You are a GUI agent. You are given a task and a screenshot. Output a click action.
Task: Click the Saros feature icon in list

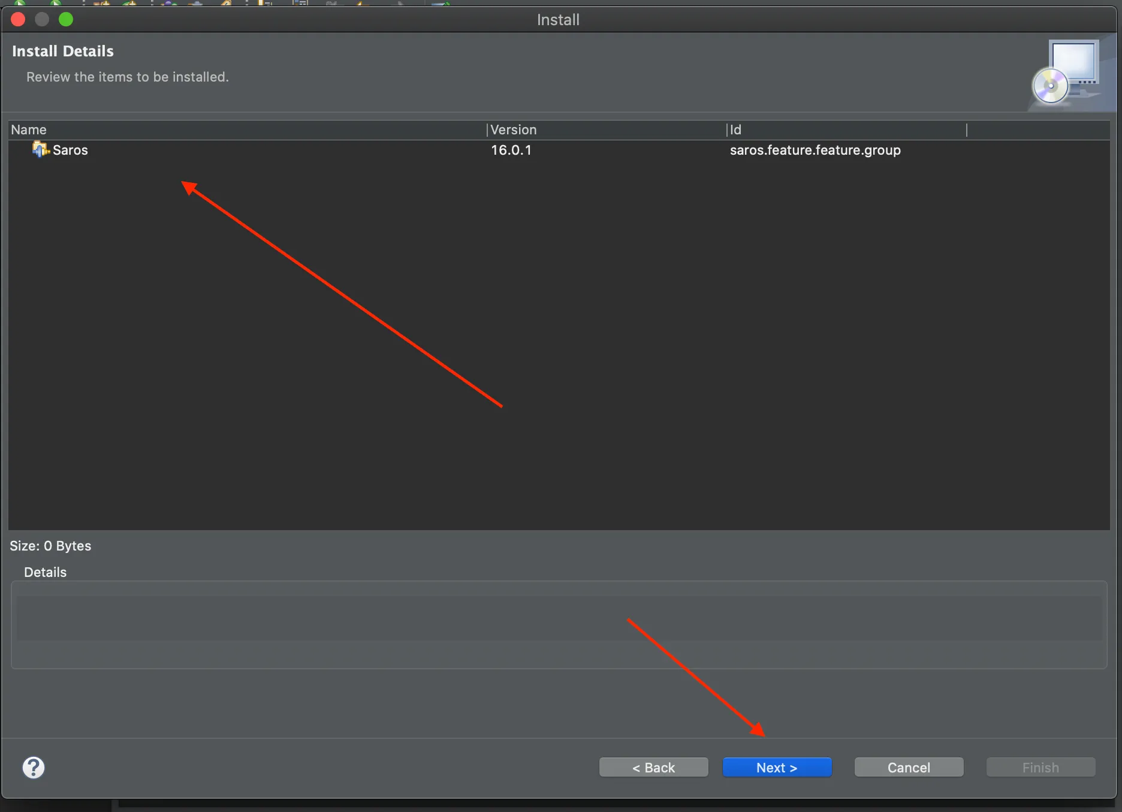pyautogui.click(x=40, y=150)
